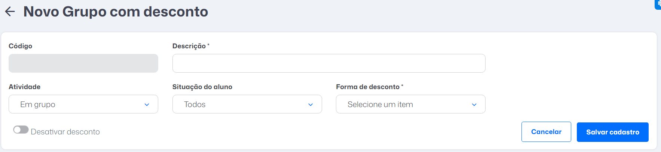Toggle the Desativar desconto switch
Image resolution: width=661 pixels, height=152 pixels.
pos(21,130)
